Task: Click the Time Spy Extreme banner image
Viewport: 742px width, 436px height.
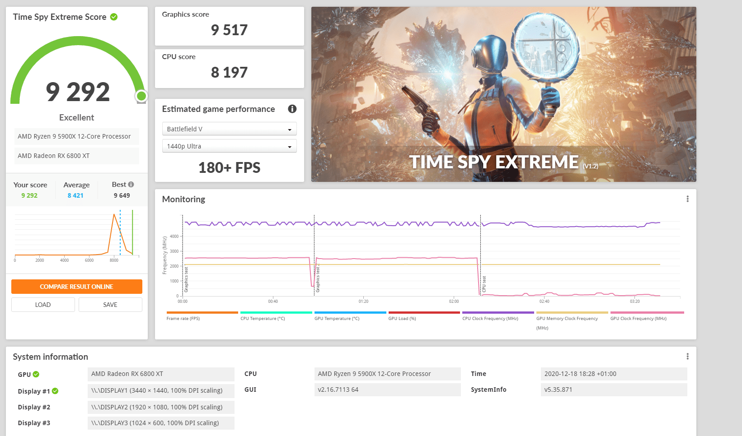Action: pyautogui.click(x=503, y=94)
